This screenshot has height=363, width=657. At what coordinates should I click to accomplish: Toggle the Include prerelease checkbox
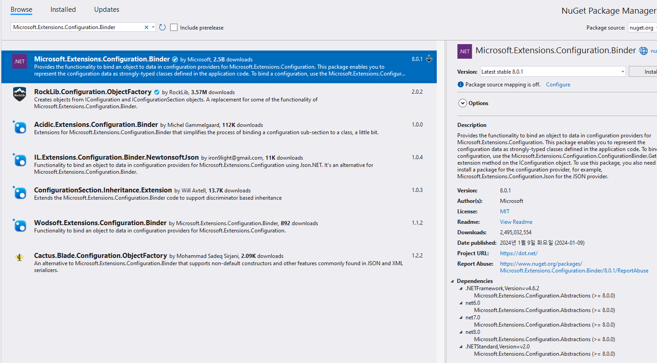[174, 27]
